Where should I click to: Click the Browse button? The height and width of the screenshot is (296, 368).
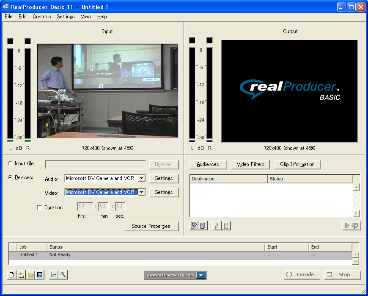(x=164, y=164)
